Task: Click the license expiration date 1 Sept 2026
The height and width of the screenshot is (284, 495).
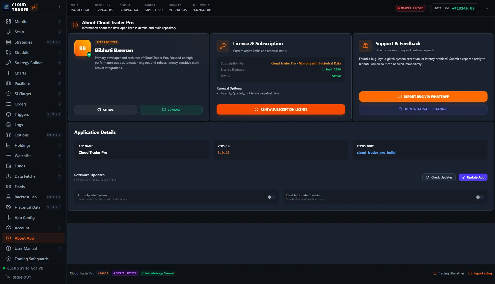Action: click(x=331, y=70)
